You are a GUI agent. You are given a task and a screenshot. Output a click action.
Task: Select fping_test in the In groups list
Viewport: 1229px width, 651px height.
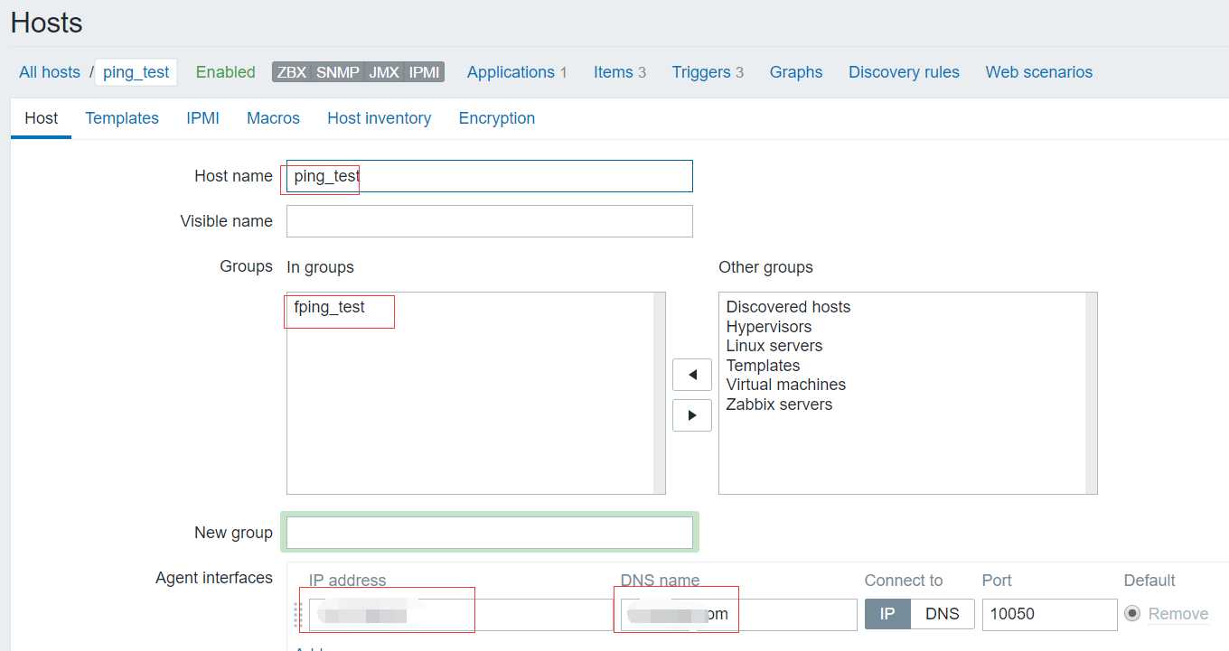point(330,307)
